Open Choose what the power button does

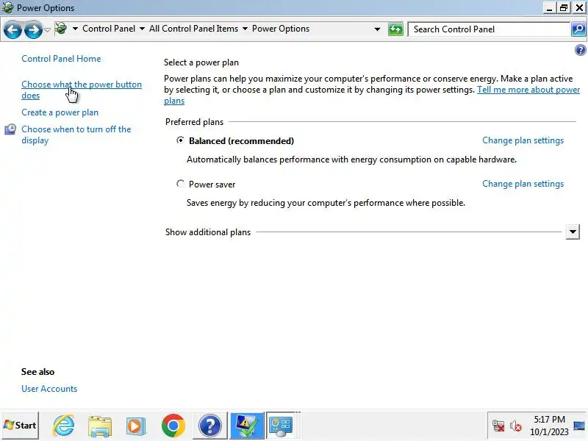click(82, 90)
